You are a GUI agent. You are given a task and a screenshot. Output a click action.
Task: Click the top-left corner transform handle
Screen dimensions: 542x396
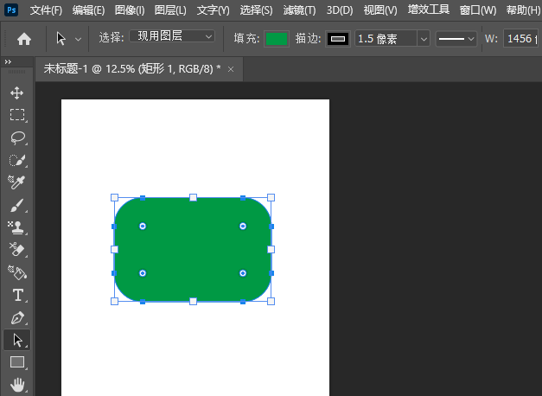pos(114,197)
